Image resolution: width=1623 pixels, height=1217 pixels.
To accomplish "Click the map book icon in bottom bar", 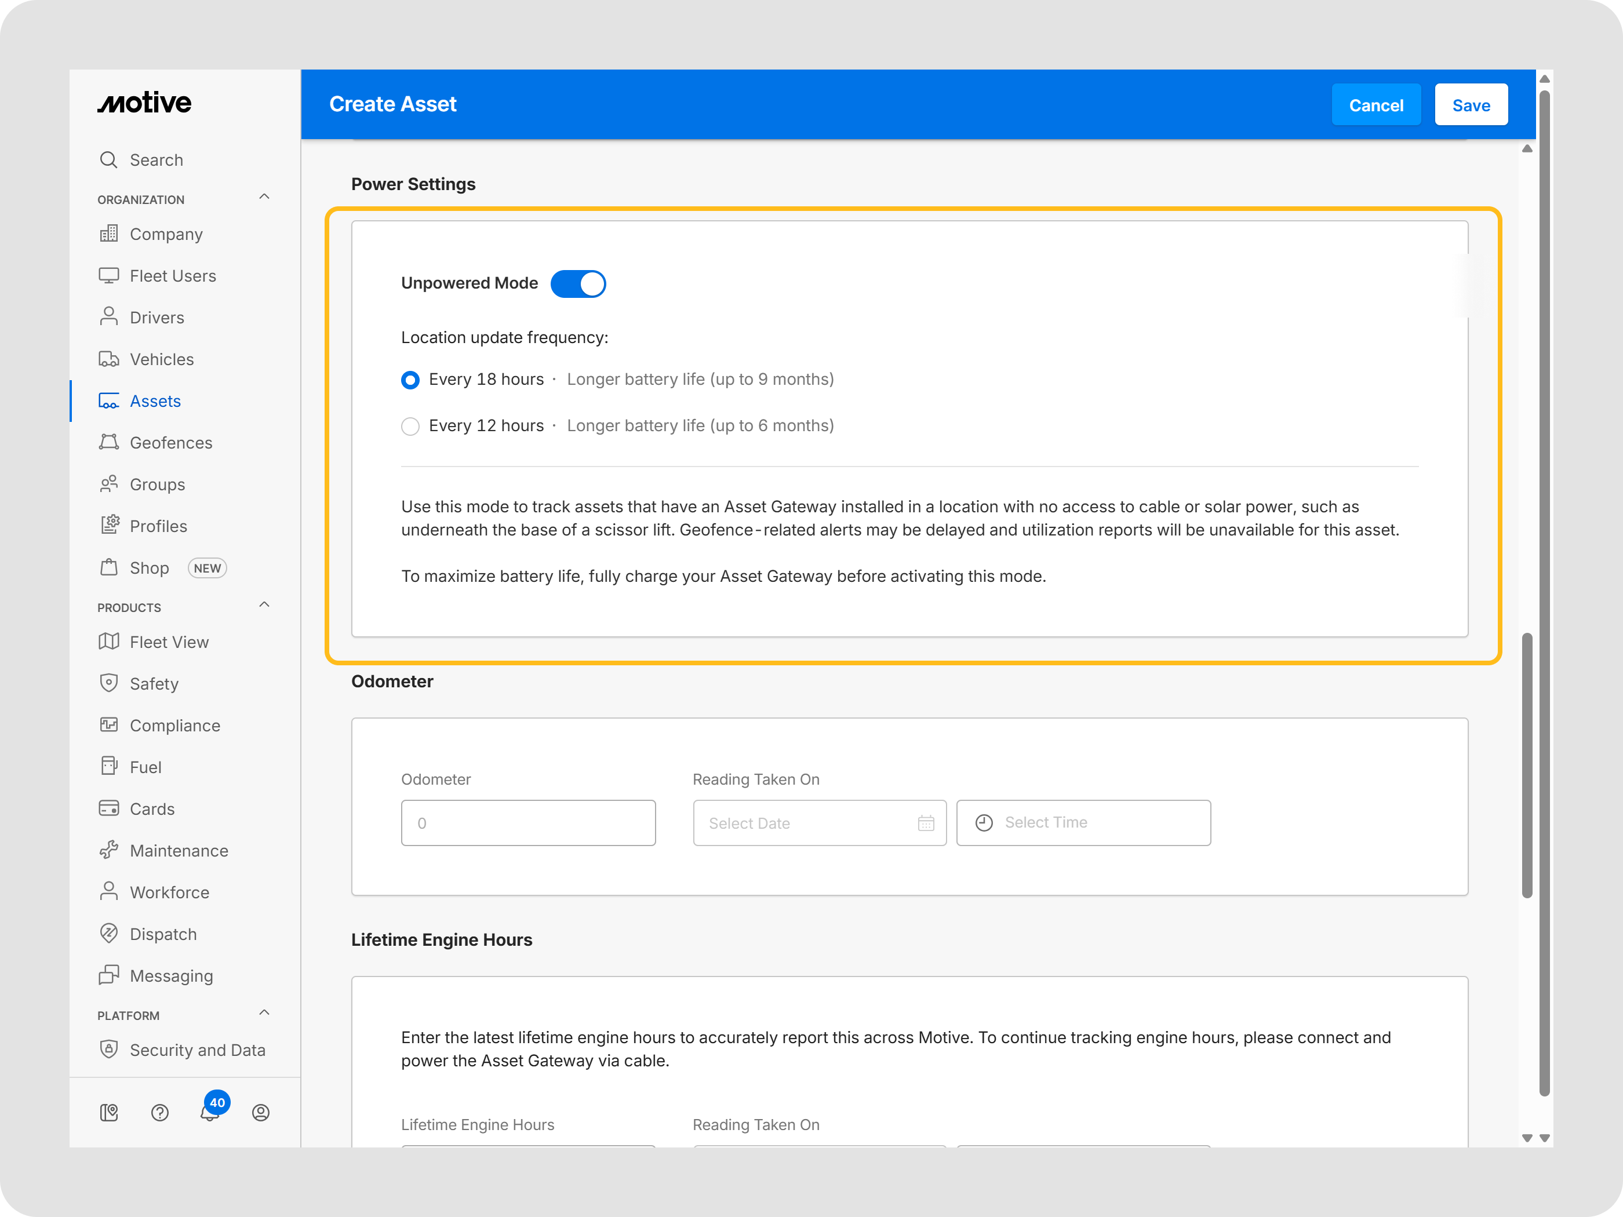I will click(108, 1113).
